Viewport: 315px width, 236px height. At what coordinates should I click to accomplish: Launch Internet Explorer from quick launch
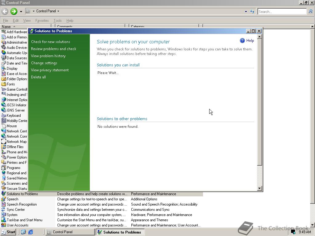point(30,232)
